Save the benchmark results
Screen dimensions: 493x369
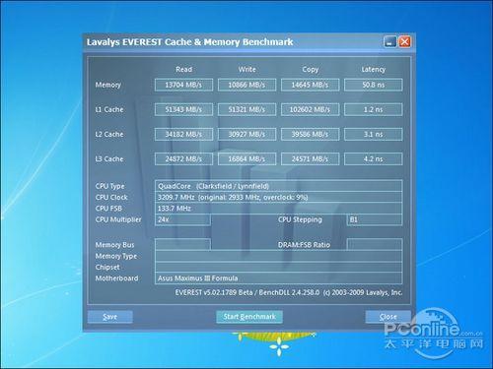pos(110,317)
